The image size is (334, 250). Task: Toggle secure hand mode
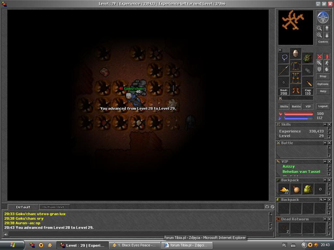click(327, 69)
